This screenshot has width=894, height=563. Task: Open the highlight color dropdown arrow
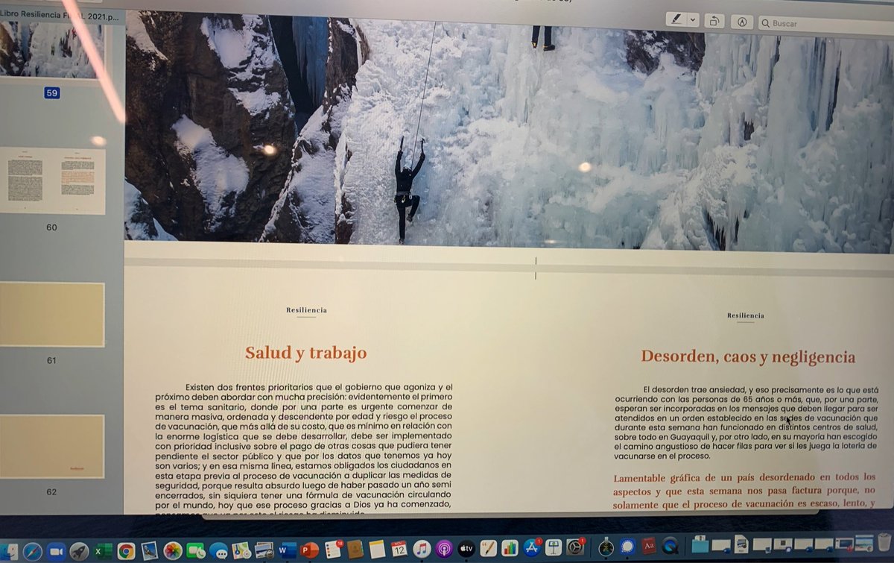[693, 20]
